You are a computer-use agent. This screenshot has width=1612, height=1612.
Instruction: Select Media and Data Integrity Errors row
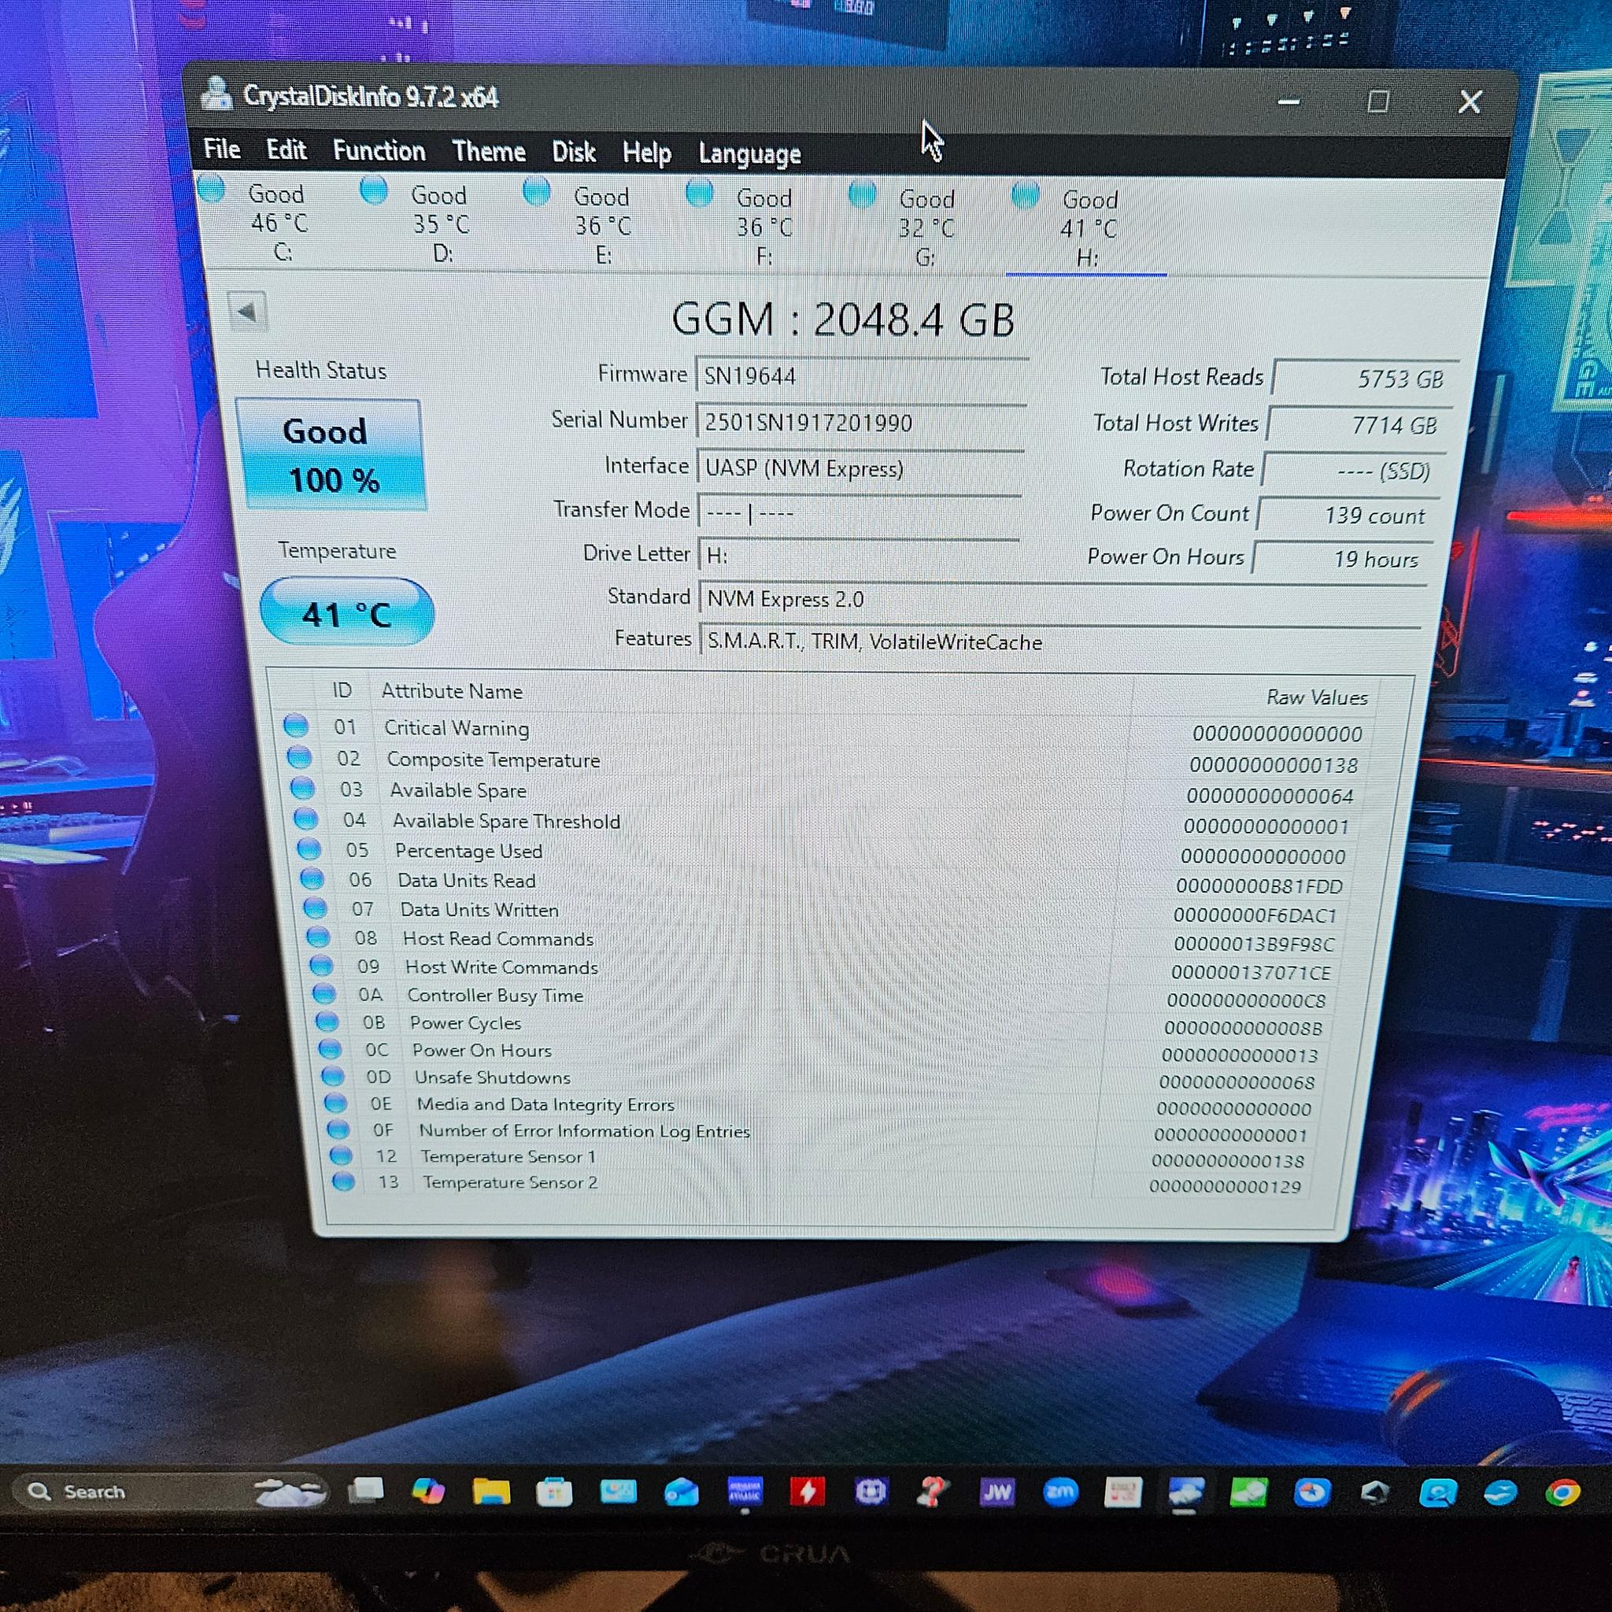tap(821, 1107)
